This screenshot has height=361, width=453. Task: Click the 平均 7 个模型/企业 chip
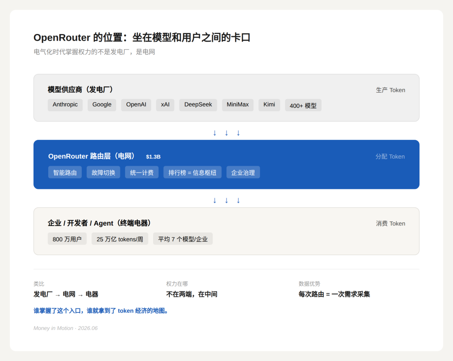coord(183,239)
